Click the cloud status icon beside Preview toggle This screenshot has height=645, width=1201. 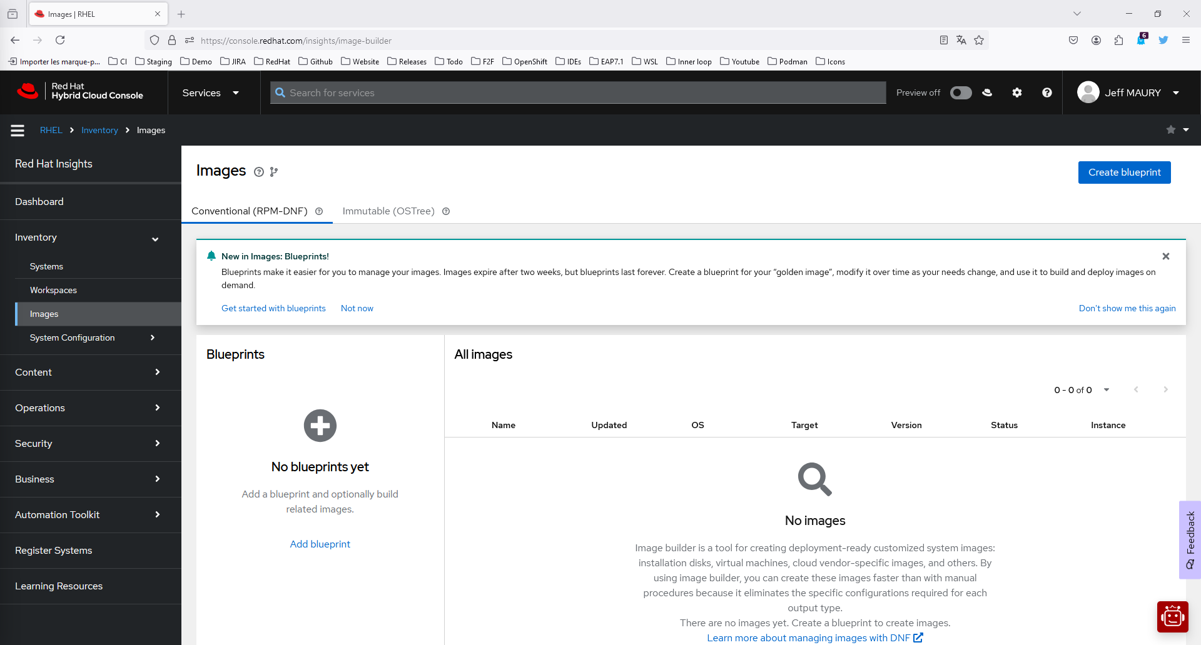point(987,92)
